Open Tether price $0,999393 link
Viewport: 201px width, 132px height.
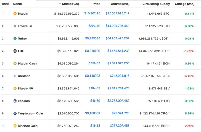93,38
